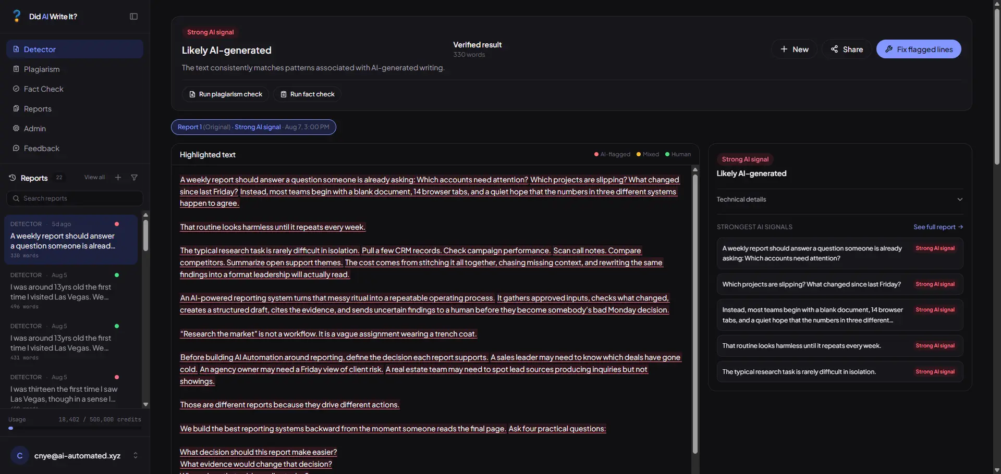Click View all reports link
The width and height of the screenshot is (1001, 474).
point(94,177)
